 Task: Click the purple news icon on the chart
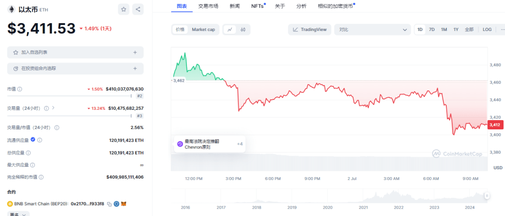180,144
